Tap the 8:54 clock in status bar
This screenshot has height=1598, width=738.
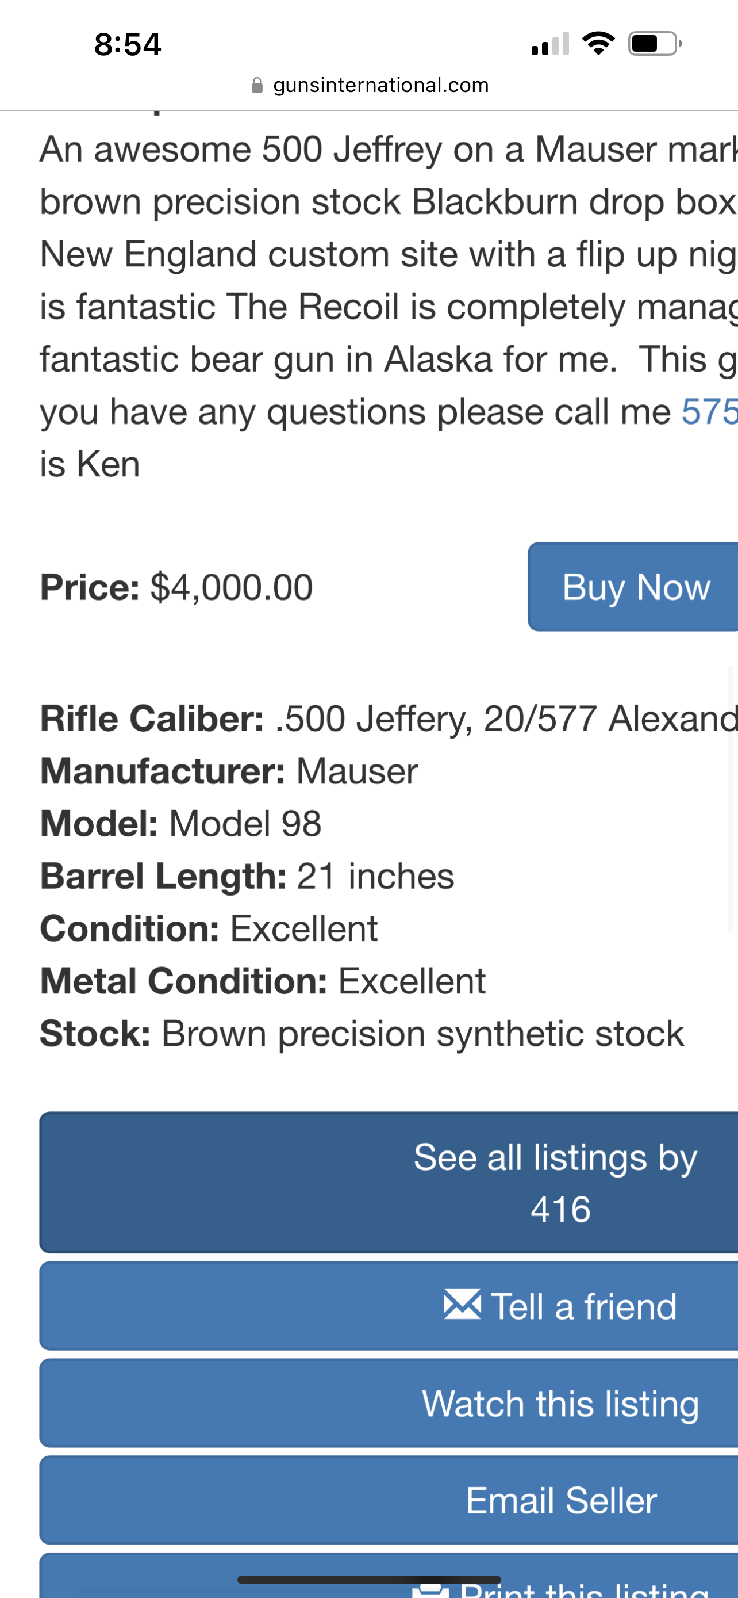tap(128, 45)
